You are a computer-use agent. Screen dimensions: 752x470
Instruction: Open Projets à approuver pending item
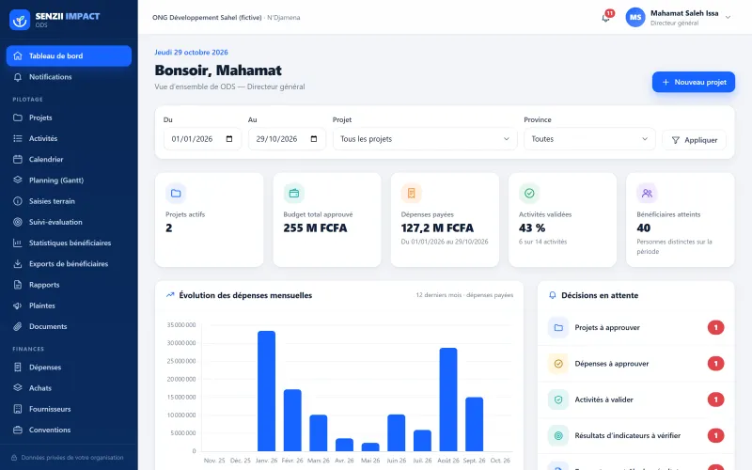click(636, 327)
